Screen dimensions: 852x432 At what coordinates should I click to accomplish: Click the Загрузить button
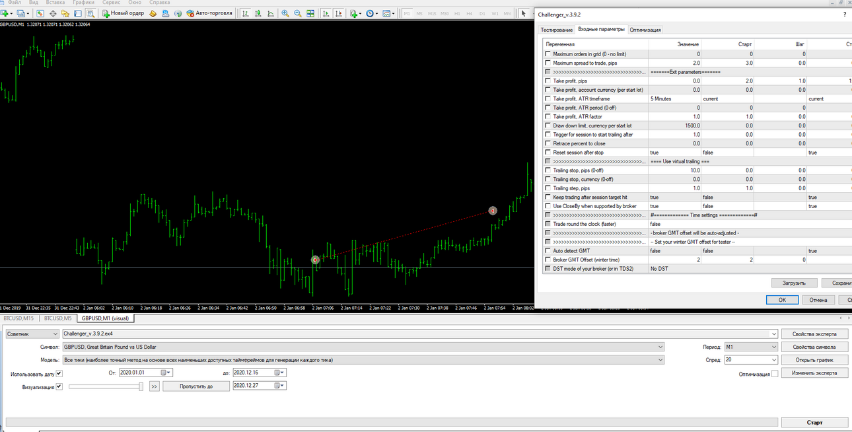(795, 283)
